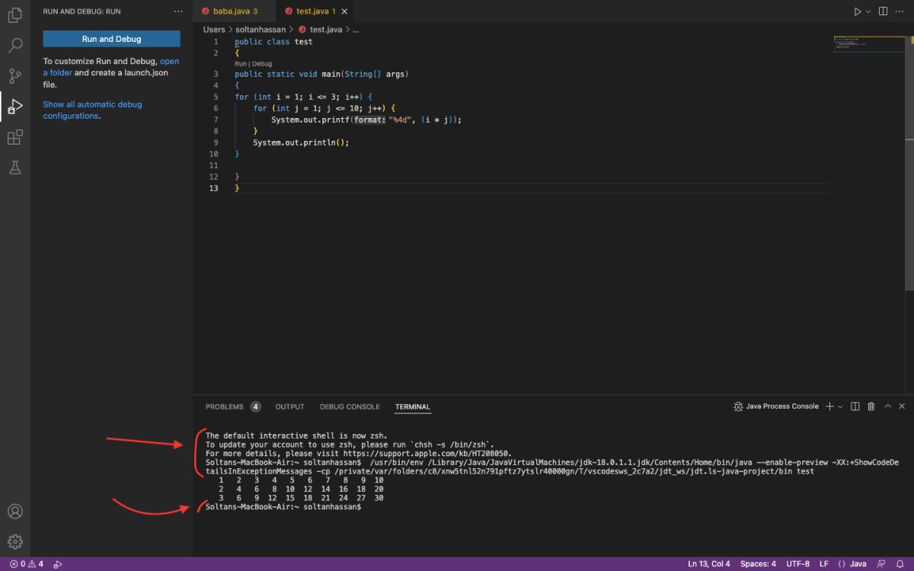Click the Run and Debug button

pos(111,39)
